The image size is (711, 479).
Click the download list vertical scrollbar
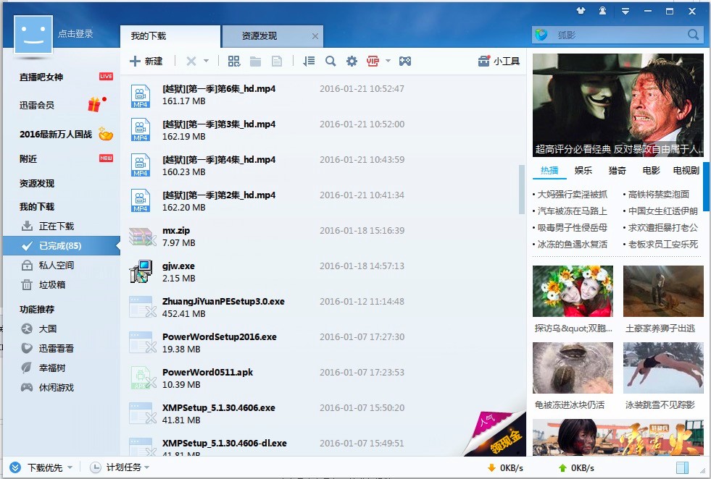[521, 190]
